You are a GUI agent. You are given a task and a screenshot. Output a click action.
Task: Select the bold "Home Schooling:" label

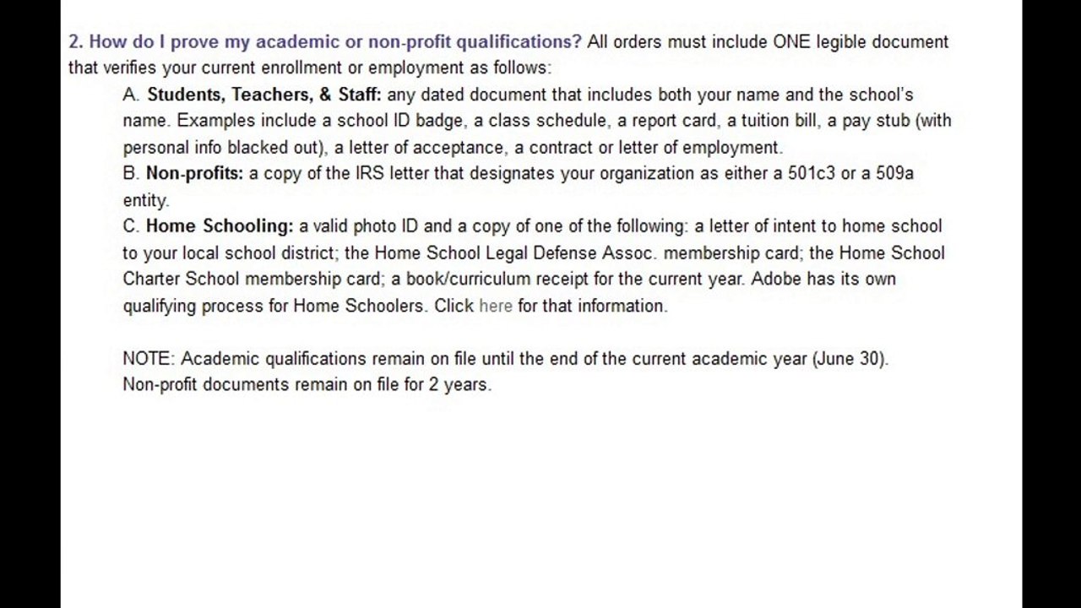coord(220,226)
